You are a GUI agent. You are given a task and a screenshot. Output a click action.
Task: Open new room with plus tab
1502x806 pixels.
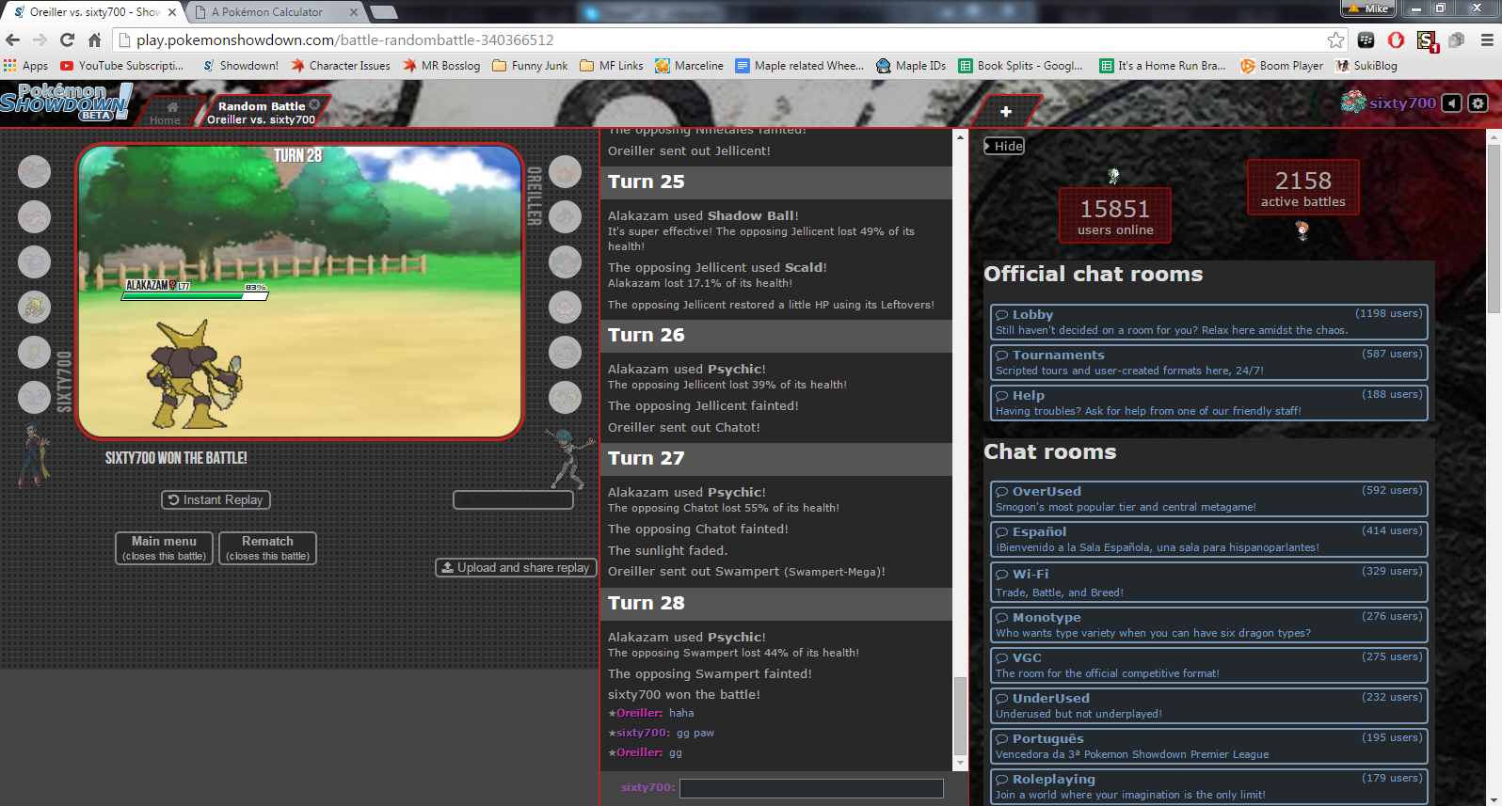(x=1006, y=112)
